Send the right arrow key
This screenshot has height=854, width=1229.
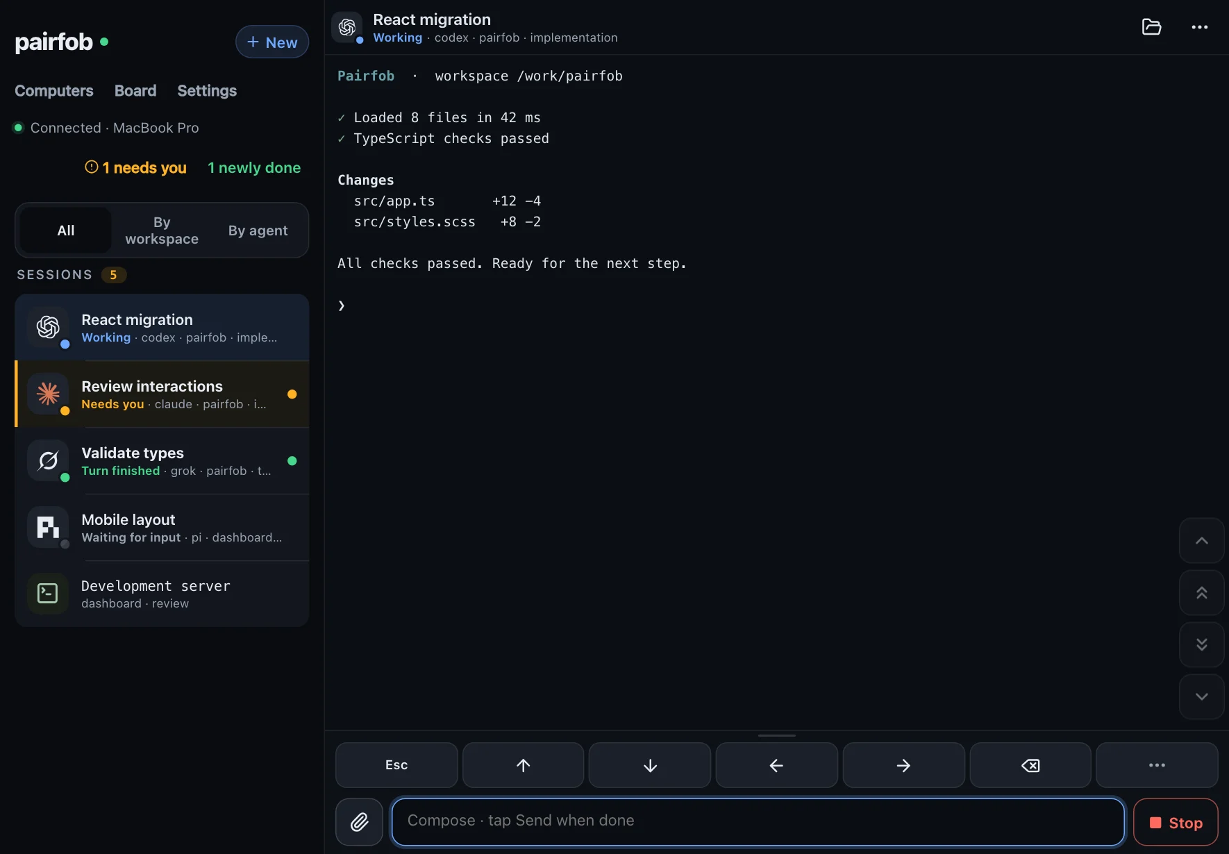(903, 765)
